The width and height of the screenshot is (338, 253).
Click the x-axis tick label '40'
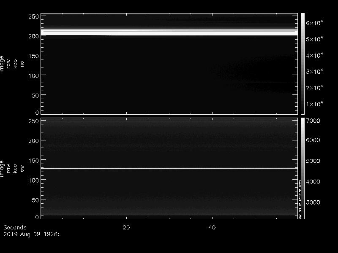point(212,227)
